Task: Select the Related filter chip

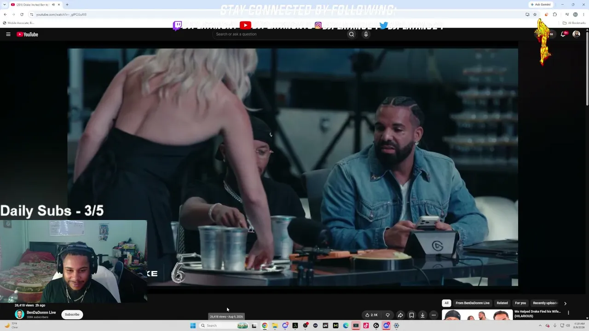Action: click(x=502, y=303)
